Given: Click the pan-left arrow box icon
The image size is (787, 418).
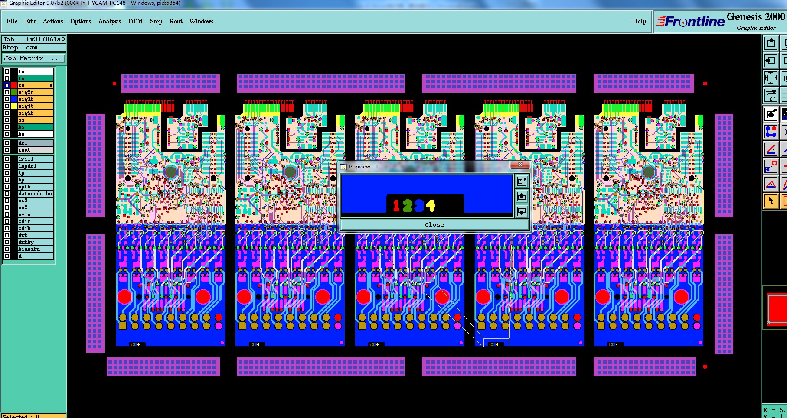Looking at the screenshot, I should pyautogui.click(x=771, y=61).
